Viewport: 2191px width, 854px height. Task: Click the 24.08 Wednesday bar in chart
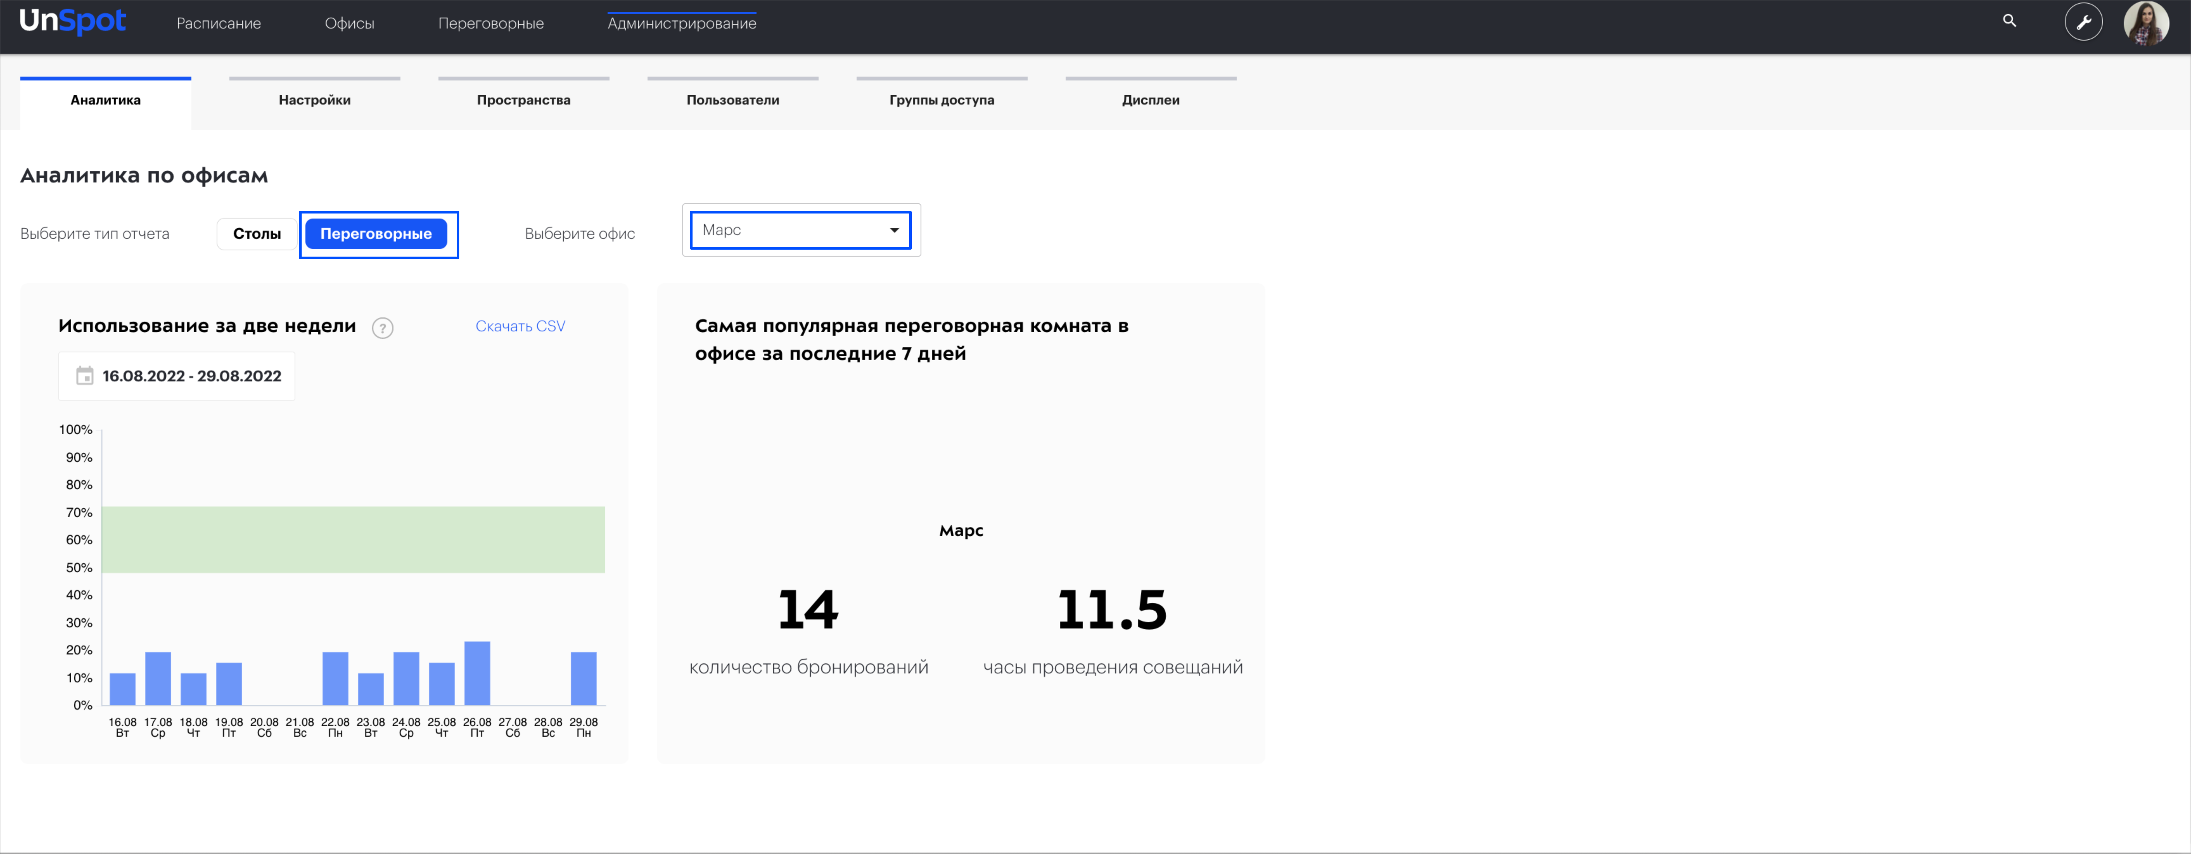[406, 679]
